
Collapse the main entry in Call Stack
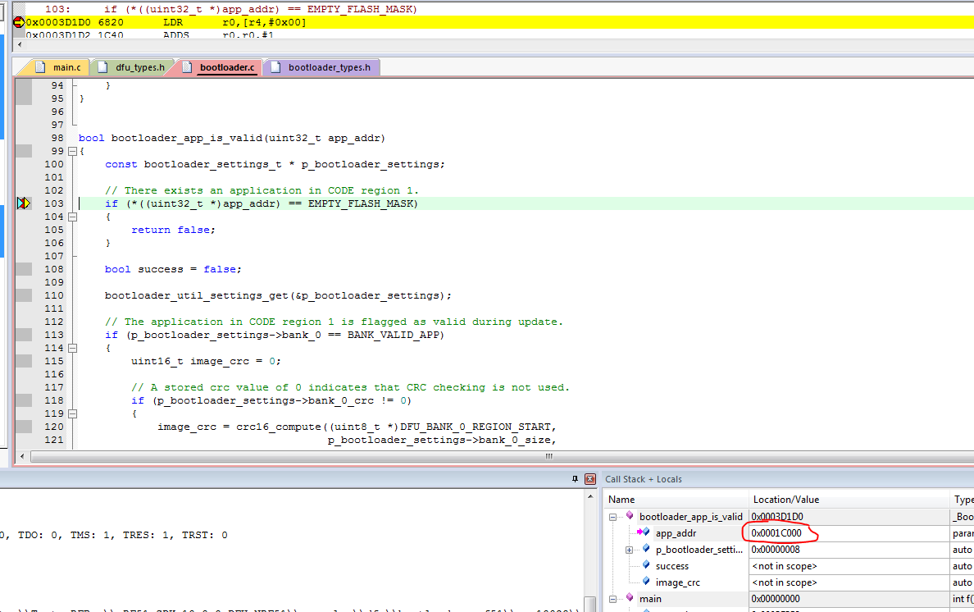click(x=613, y=599)
